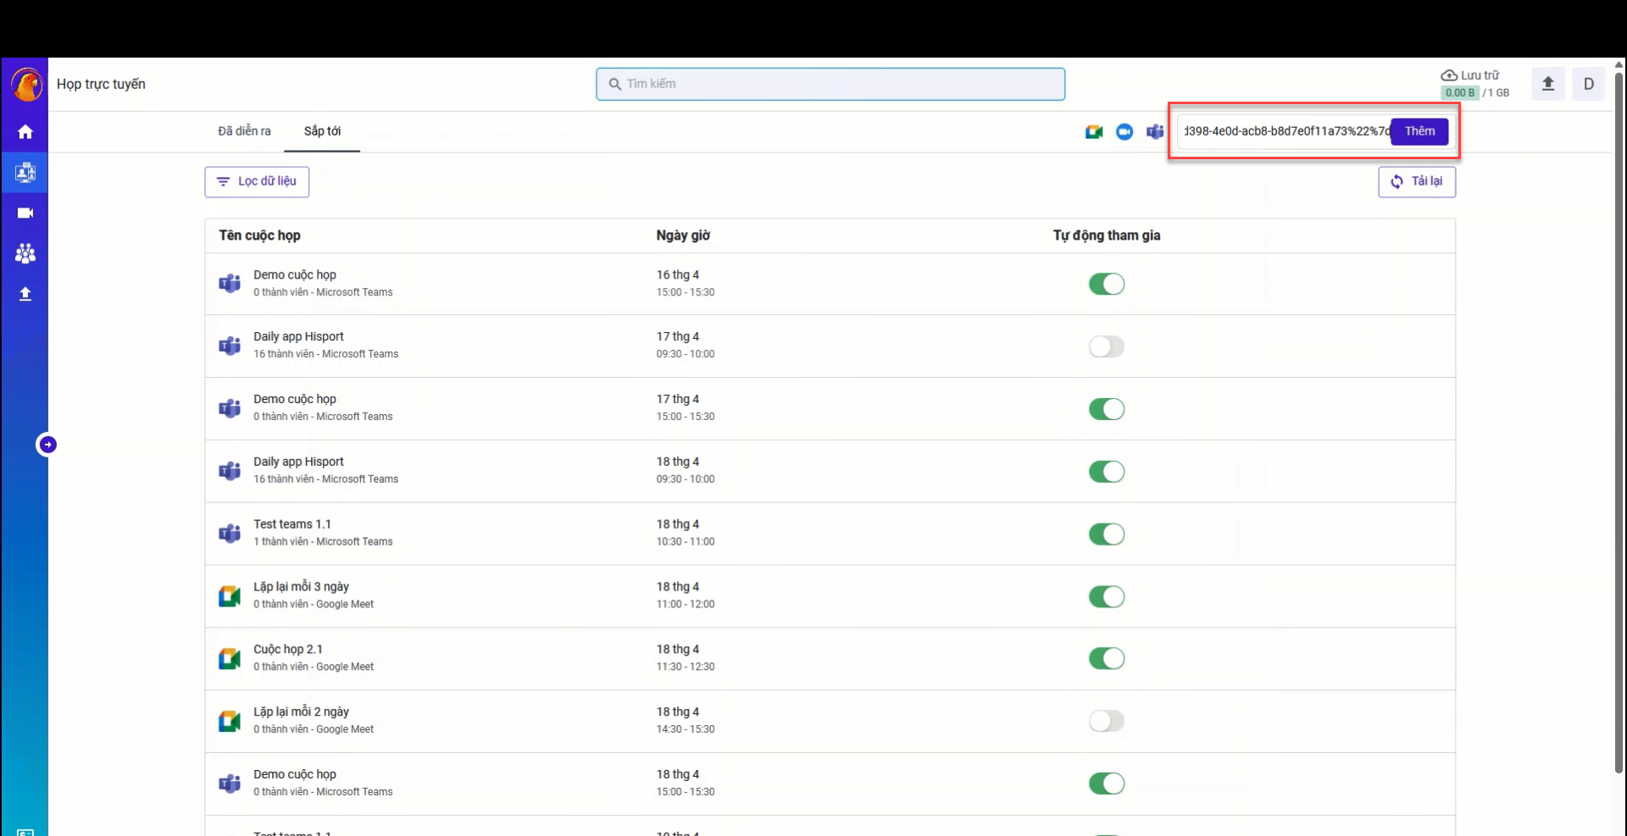The height and width of the screenshot is (836, 1627).
Task: Click the vertical scrollbar on the right
Action: (x=1619, y=424)
